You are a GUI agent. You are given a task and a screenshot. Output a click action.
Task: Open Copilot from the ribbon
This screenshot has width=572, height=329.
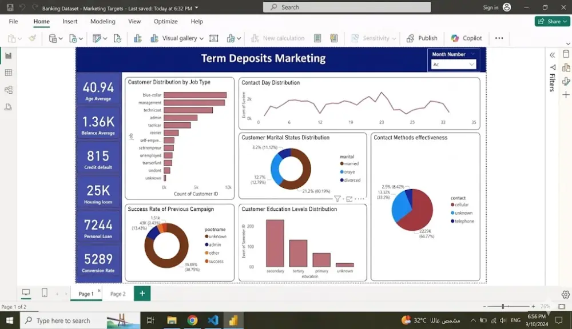point(466,38)
